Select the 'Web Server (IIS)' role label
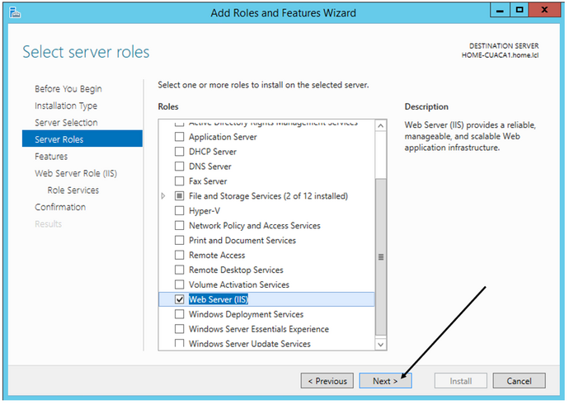569x404 pixels. [219, 299]
